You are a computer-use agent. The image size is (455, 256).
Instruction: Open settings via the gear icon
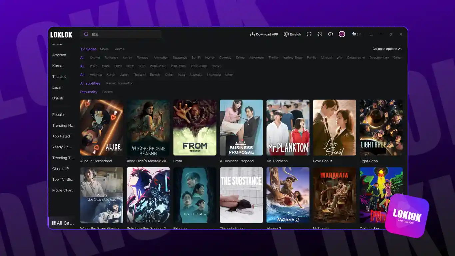pyautogui.click(x=330, y=34)
